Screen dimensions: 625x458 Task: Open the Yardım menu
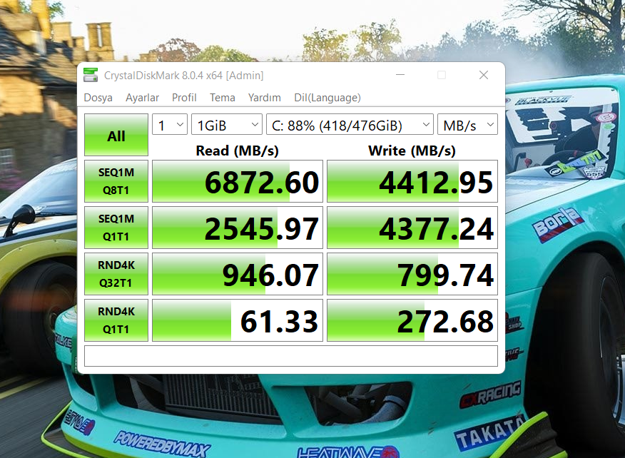click(x=264, y=98)
